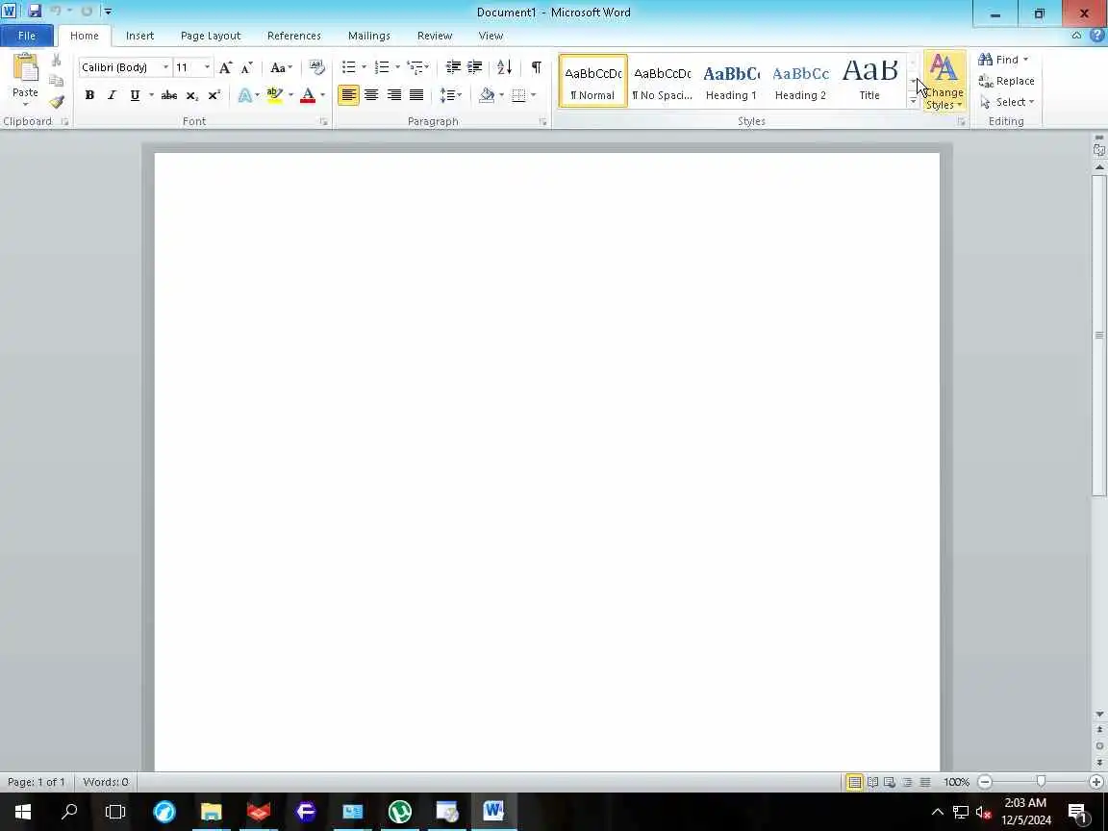1108x831 pixels.
Task: Switch to the Review tab
Action: pos(435,36)
